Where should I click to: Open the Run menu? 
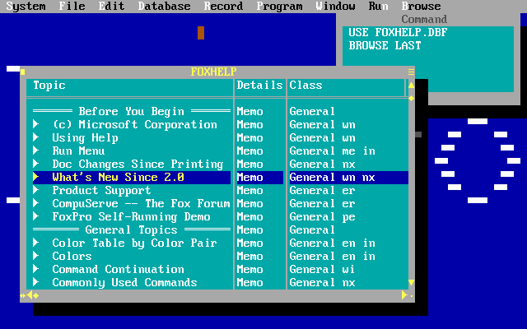click(x=379, y=6)
